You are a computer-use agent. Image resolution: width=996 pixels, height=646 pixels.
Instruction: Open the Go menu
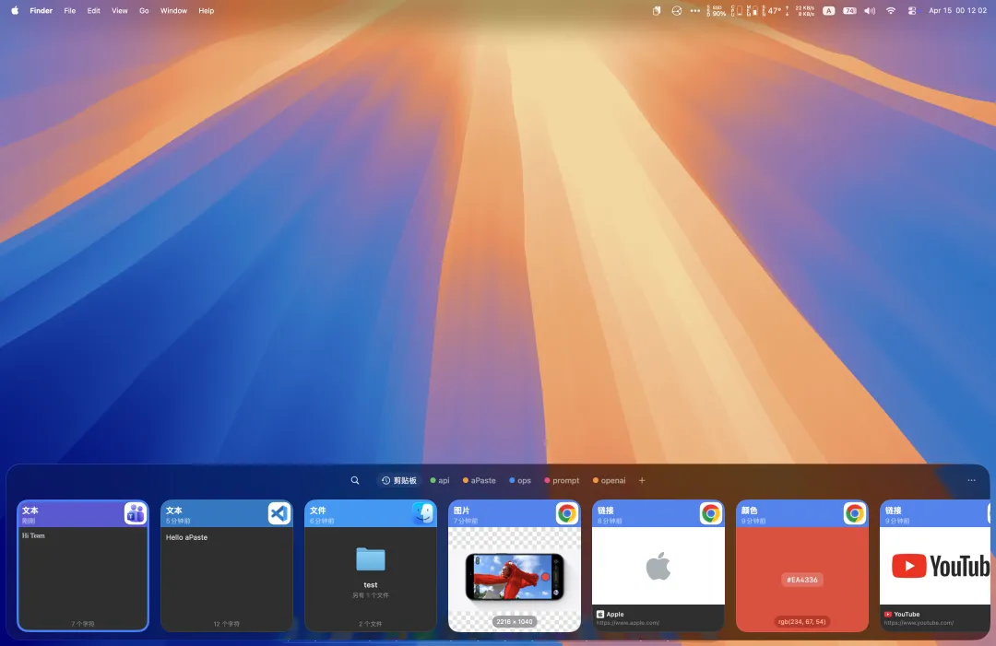tap(144, 11)
